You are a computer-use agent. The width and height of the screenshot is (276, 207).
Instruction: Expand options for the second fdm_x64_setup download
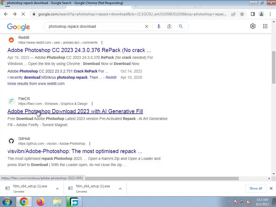(120, 189)
